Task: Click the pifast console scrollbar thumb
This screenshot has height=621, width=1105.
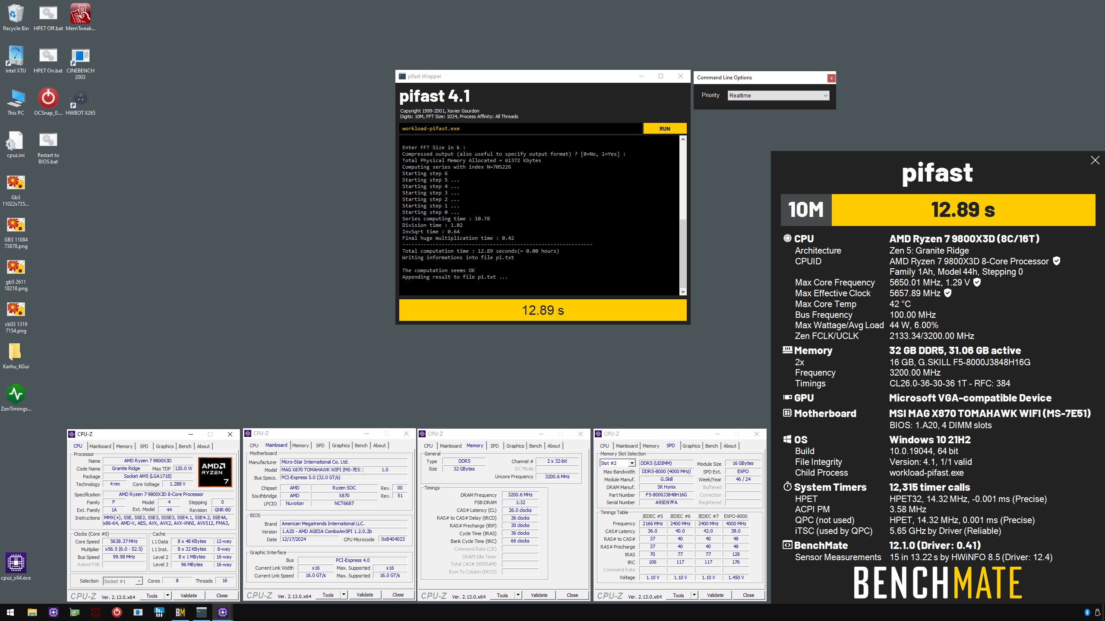Action: (x=682, y=253)
